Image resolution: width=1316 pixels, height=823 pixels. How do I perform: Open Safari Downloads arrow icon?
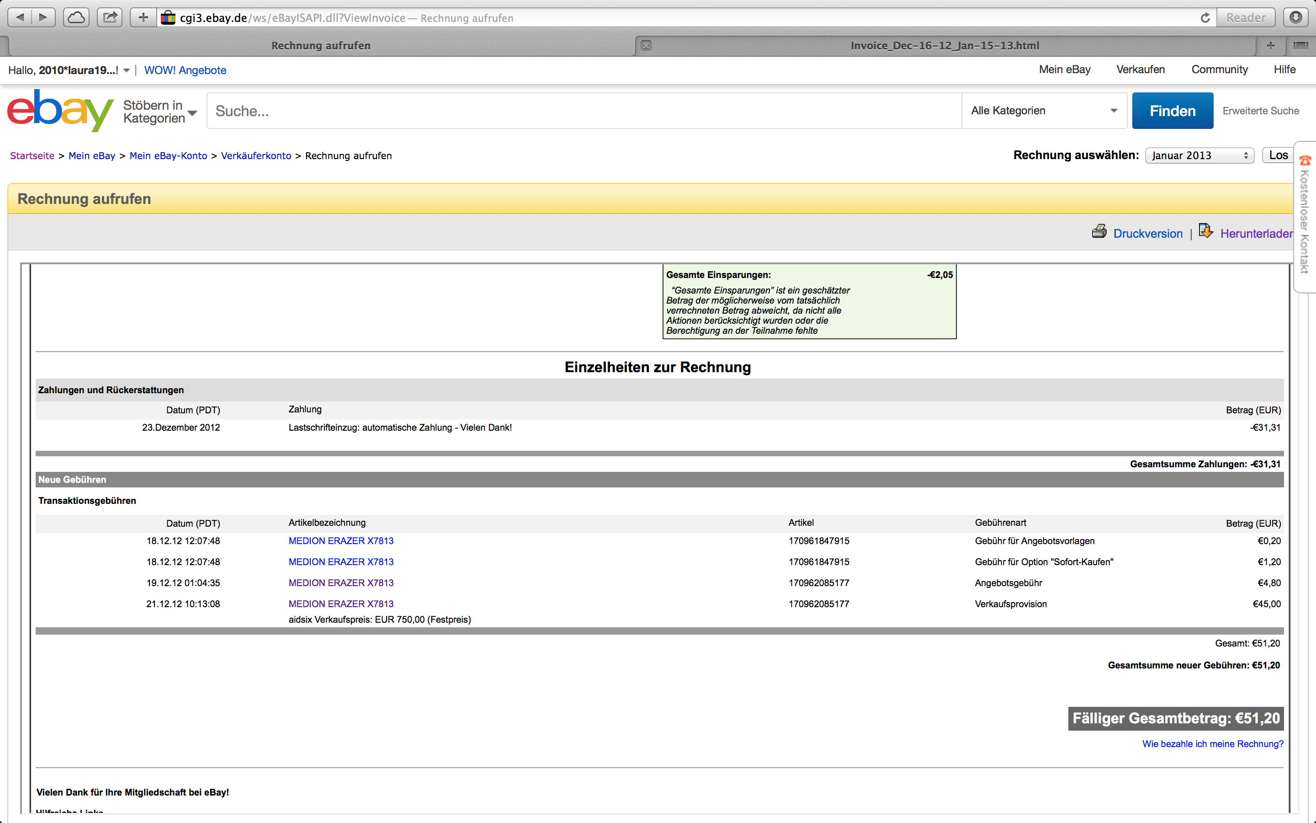point(1296,17)
